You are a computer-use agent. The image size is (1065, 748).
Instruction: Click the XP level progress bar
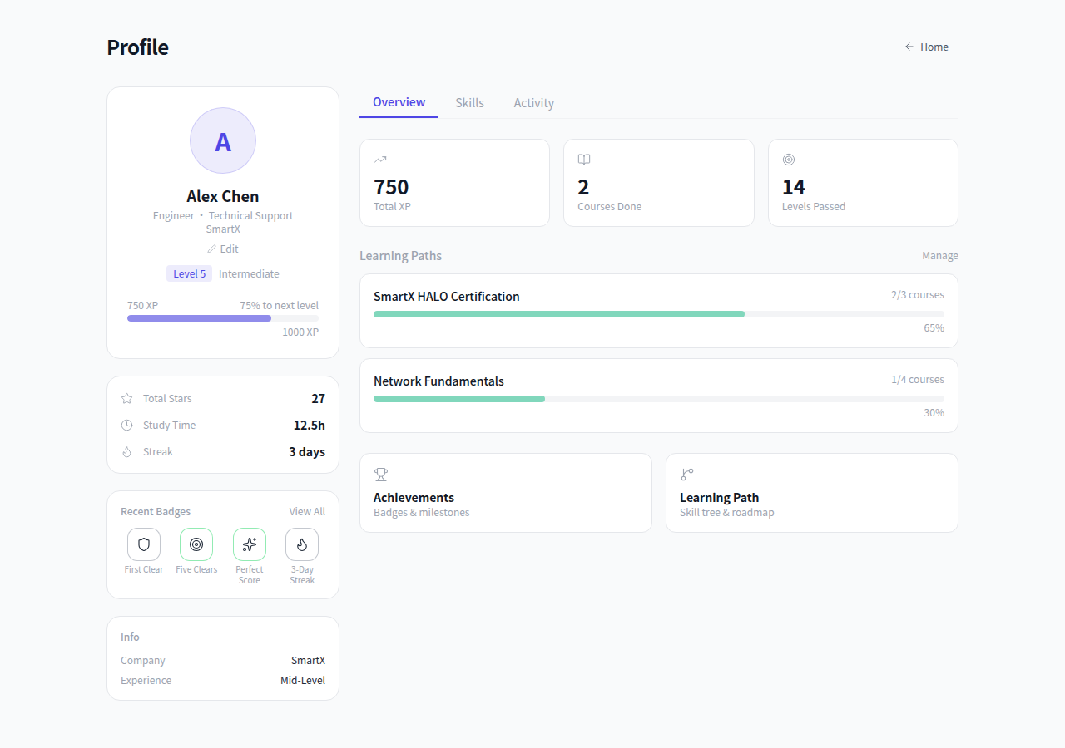[x=222, y=318]
